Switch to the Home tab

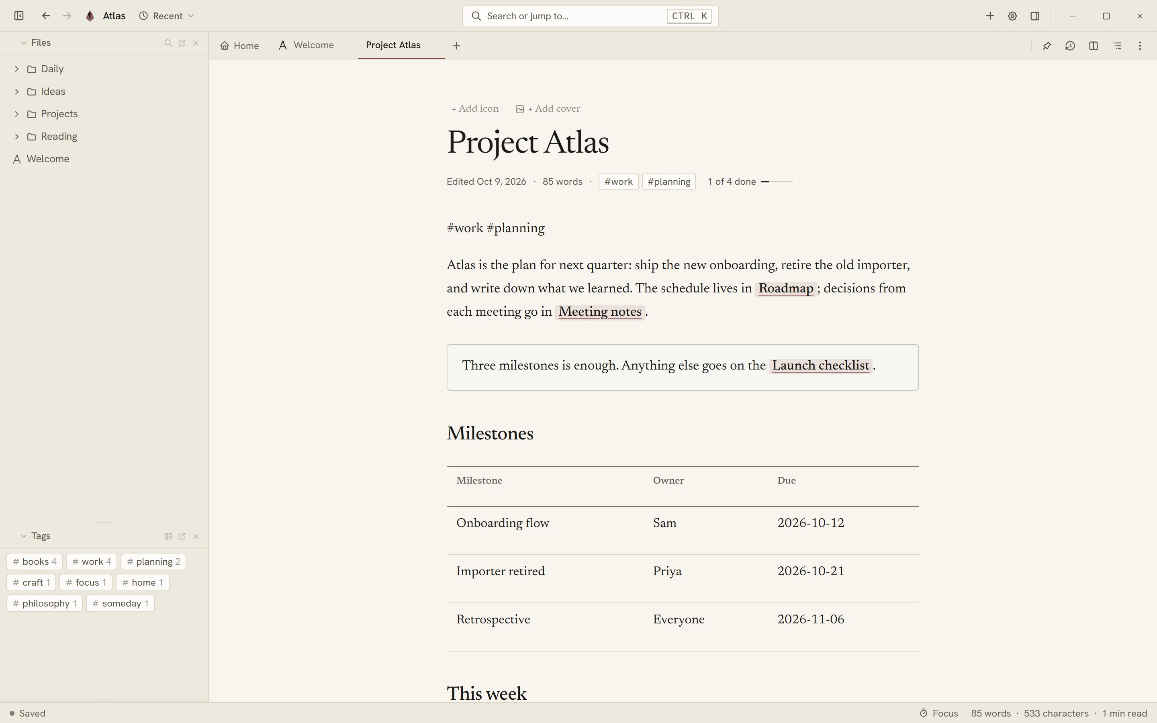(239, 45)
